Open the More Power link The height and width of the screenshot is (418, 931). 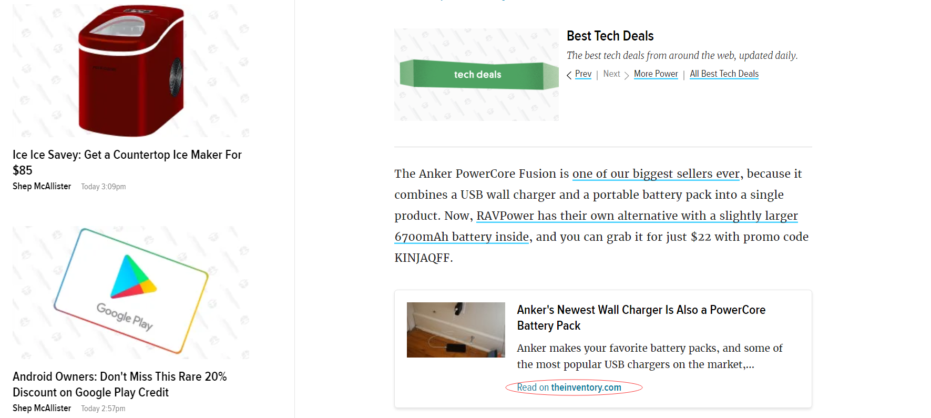click(x=656, y=74)
